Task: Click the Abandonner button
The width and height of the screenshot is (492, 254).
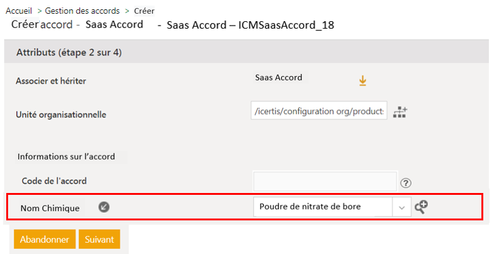Action: [x=44, y=239]
